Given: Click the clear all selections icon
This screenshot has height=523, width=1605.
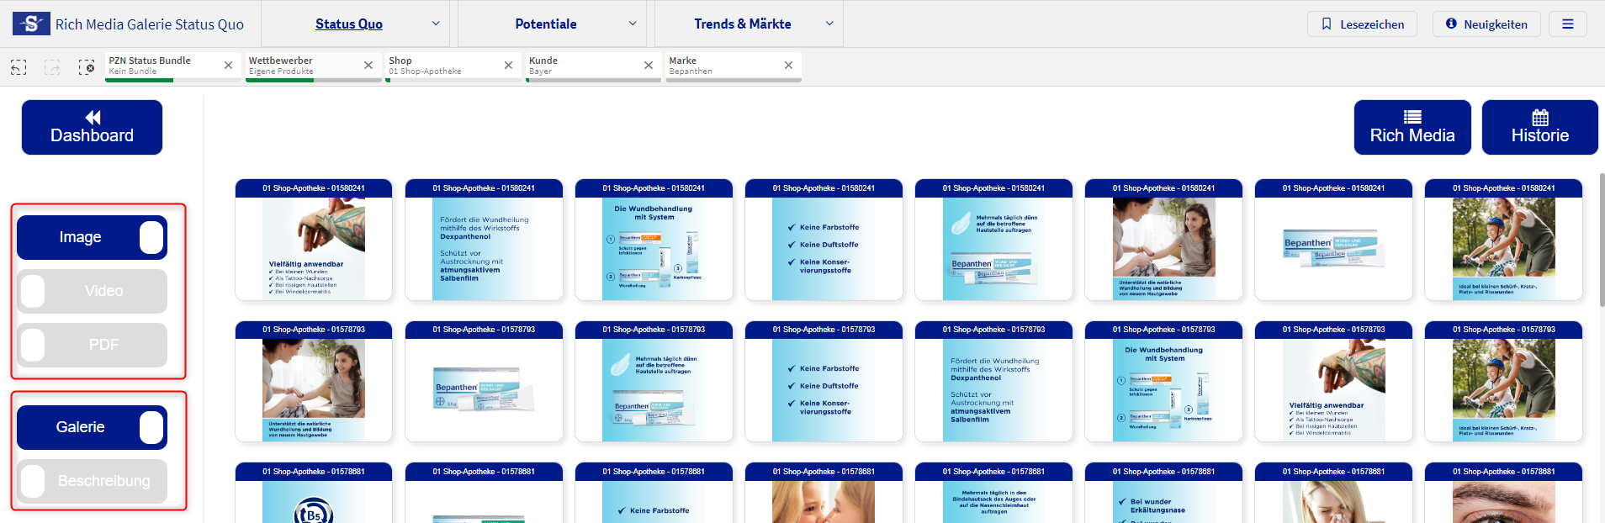Looking at the screenshot, I should (x=86, y=67).
